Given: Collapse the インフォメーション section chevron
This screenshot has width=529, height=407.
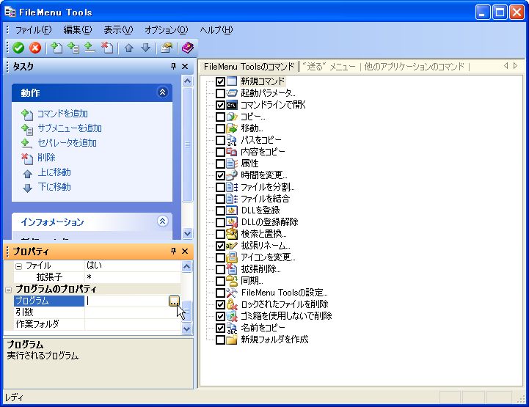Looking at the screenshot, I should 163,221.
